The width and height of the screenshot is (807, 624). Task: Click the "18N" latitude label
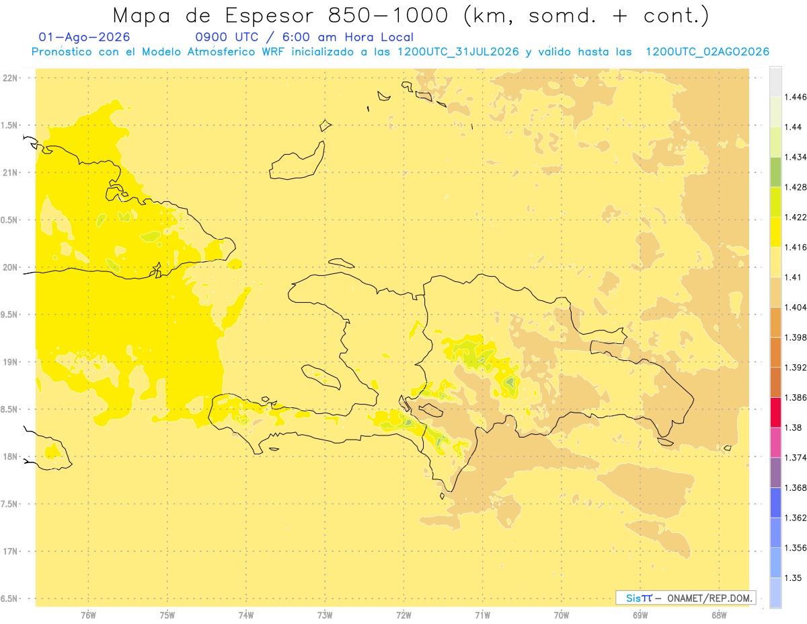coord(9,456)
